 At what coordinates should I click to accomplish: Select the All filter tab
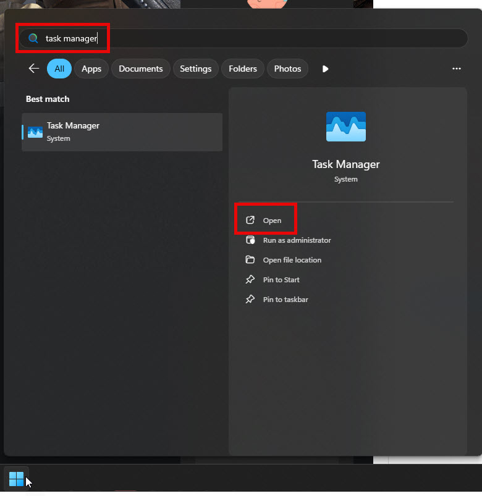pos(59,69)
